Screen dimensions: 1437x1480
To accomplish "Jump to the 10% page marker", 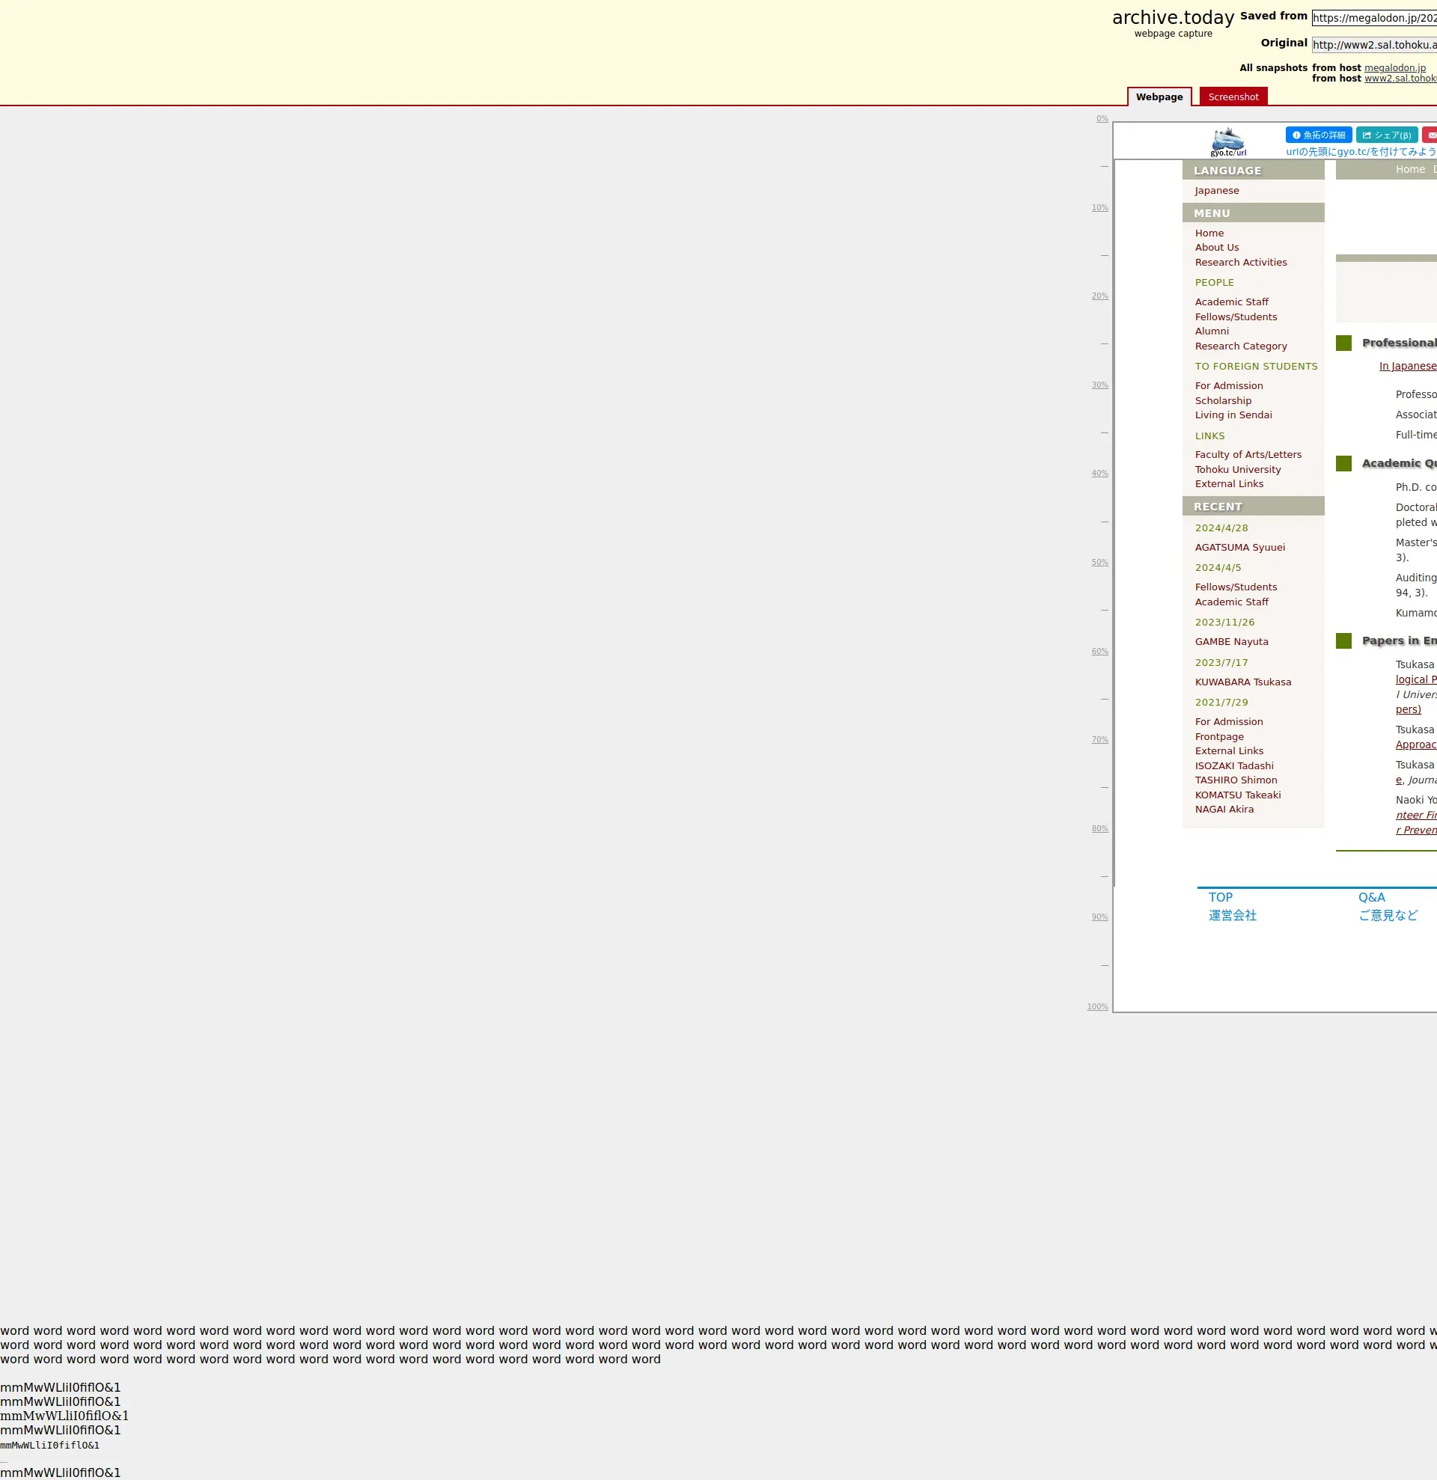I will pos(1099,208).
